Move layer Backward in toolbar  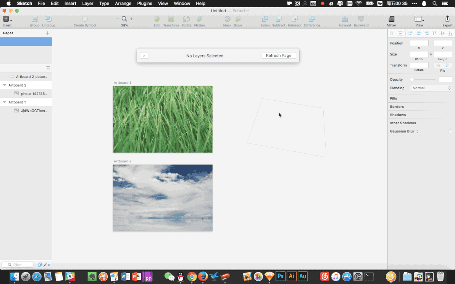[x=361, y=19]
